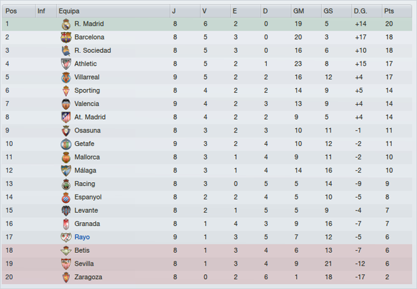The height and width of the screenshot is (289, 417).
Task: Click the Getafe round blue crest
Action: tap(66, 144)
